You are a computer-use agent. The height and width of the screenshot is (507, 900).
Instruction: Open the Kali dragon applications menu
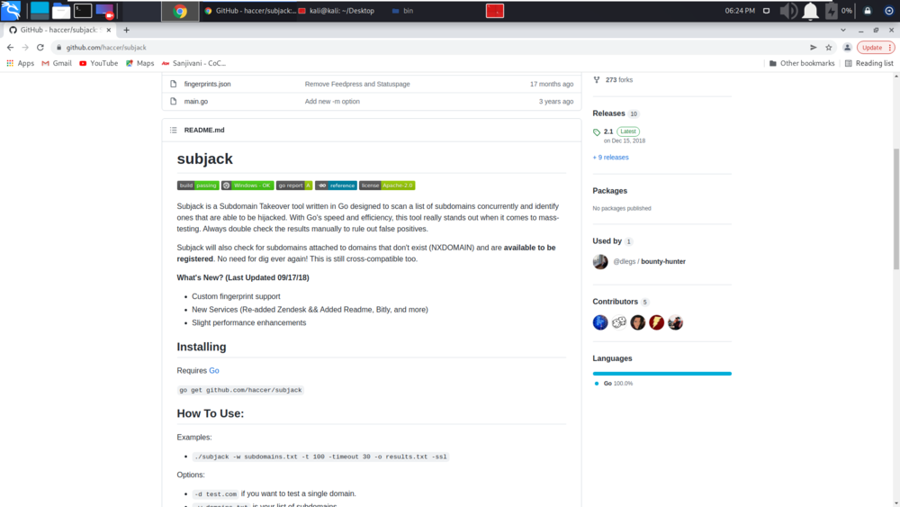click(11, 10)
